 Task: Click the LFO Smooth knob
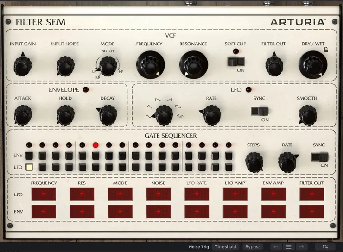pos(307,115)
